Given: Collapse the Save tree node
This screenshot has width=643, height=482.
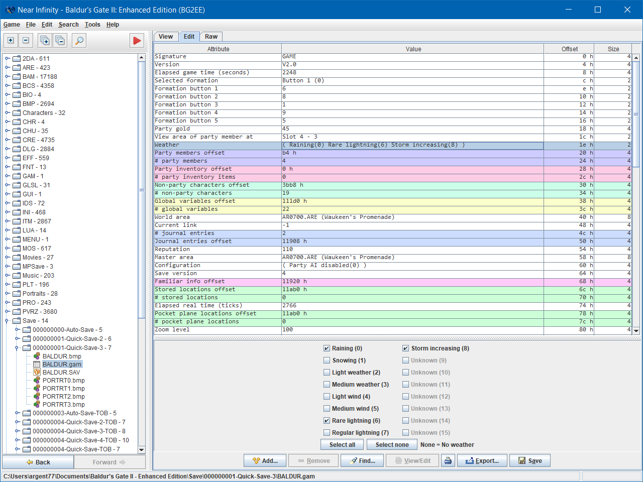Looking at the screenshot, I should click(8, 321).
